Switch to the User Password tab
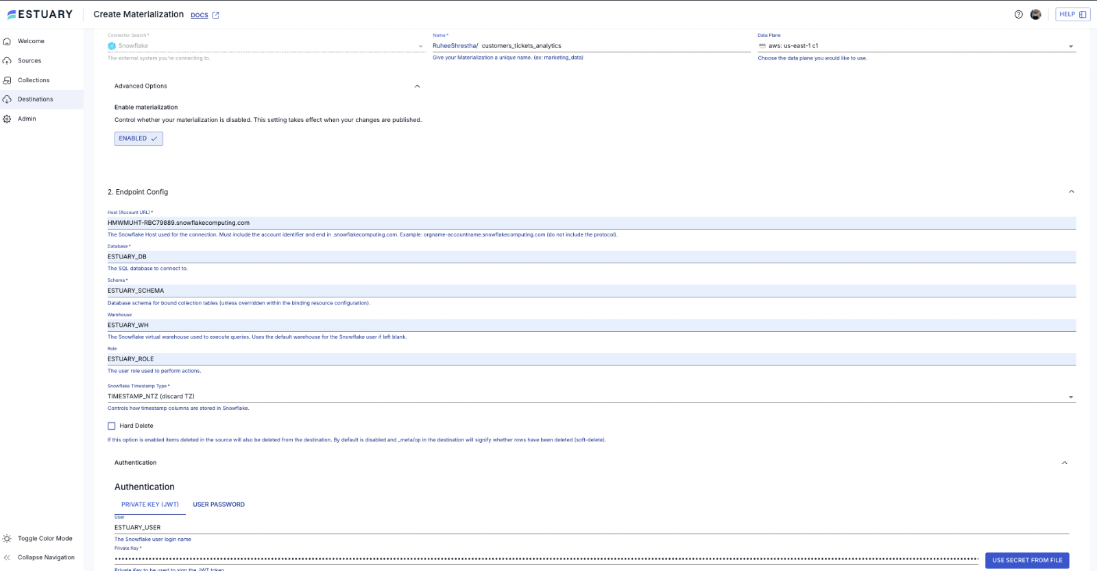Viewport: 1097px width, 571px height. (219, 505)
